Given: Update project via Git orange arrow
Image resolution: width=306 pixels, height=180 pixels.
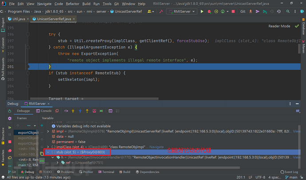Looking at the screenshot, I should click(251, 12).
